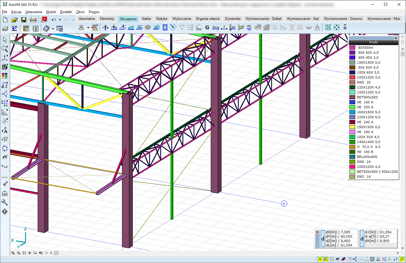Click the wrench service icon in left sidebar
Image resolution: width=406 pixels, height=263 pixels.
pos(5,202)
